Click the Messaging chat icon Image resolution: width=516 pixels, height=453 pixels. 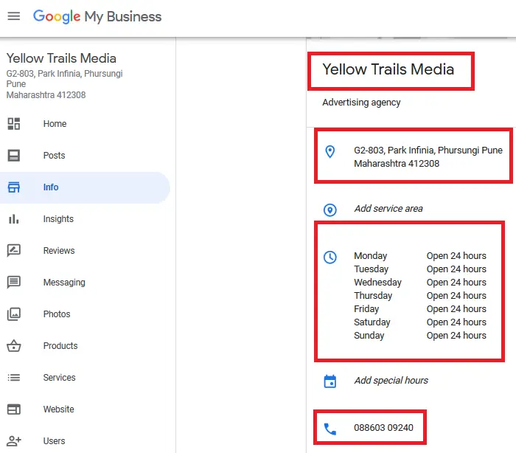pos(14,283)
